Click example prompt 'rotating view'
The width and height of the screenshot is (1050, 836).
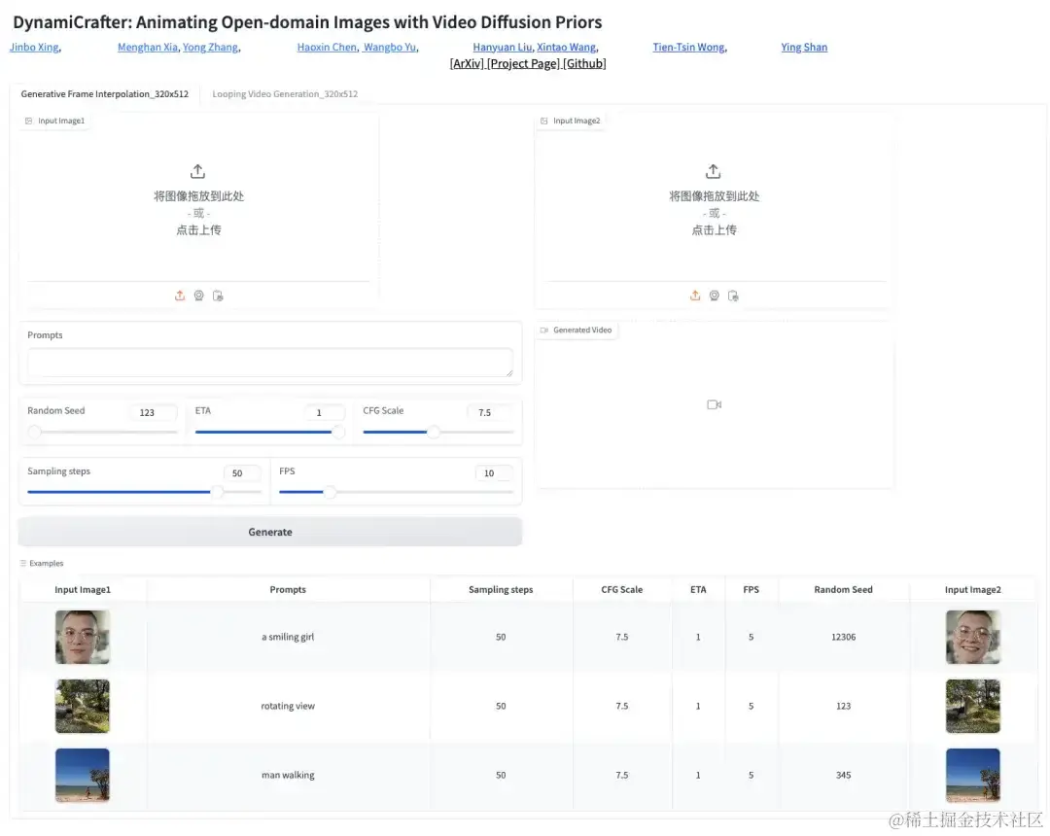click(x=288, y=706)
